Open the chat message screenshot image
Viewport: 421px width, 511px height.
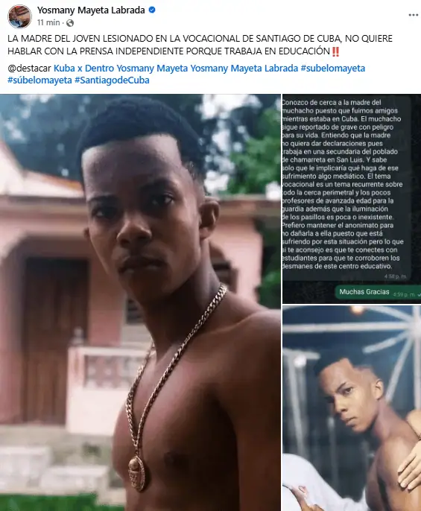click(x=352, y=199)
